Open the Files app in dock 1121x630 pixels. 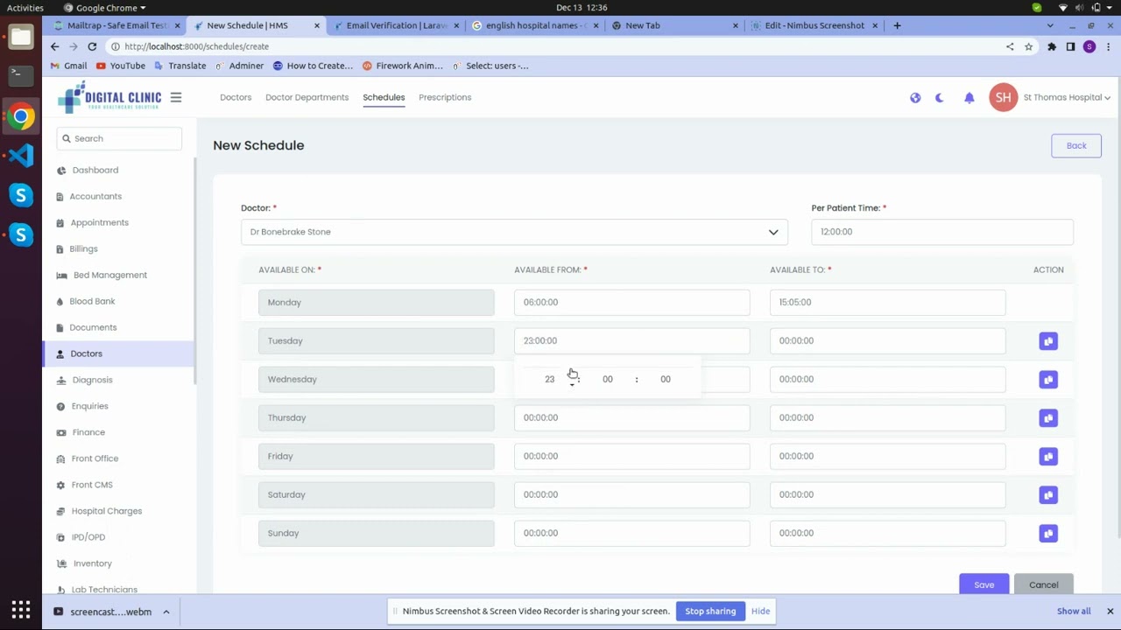[21, 37]
